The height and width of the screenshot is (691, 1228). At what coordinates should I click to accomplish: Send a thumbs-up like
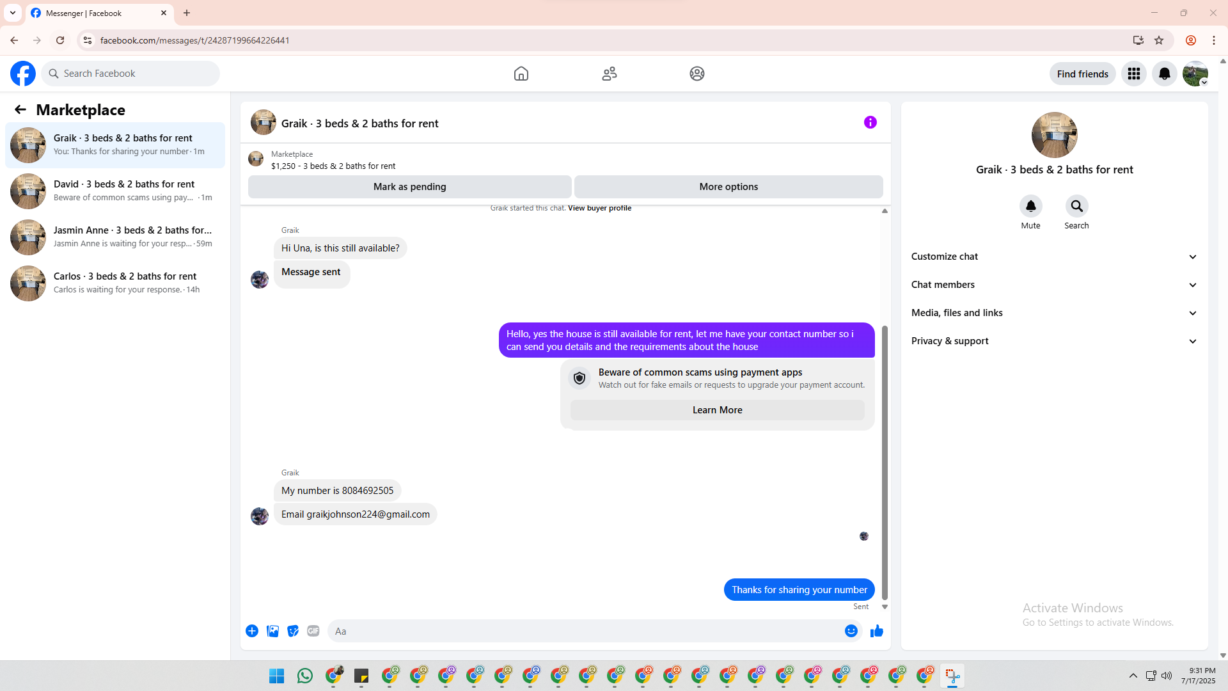877,631
